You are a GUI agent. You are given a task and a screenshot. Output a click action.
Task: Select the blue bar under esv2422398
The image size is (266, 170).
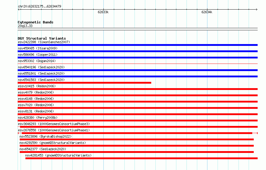pos(137,45)
